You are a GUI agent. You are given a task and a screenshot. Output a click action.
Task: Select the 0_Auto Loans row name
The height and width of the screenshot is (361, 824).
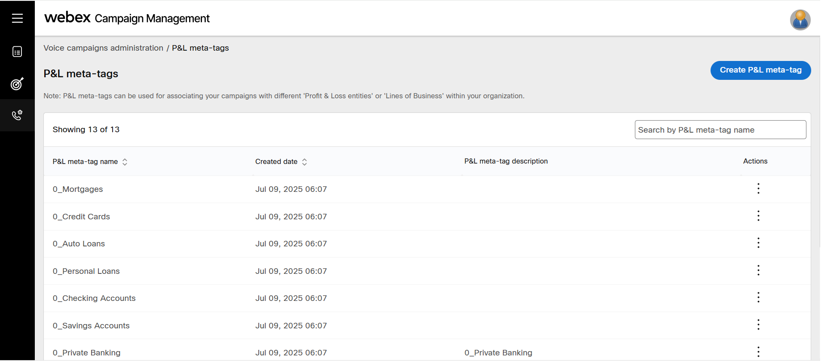click(x=79, y=244)
